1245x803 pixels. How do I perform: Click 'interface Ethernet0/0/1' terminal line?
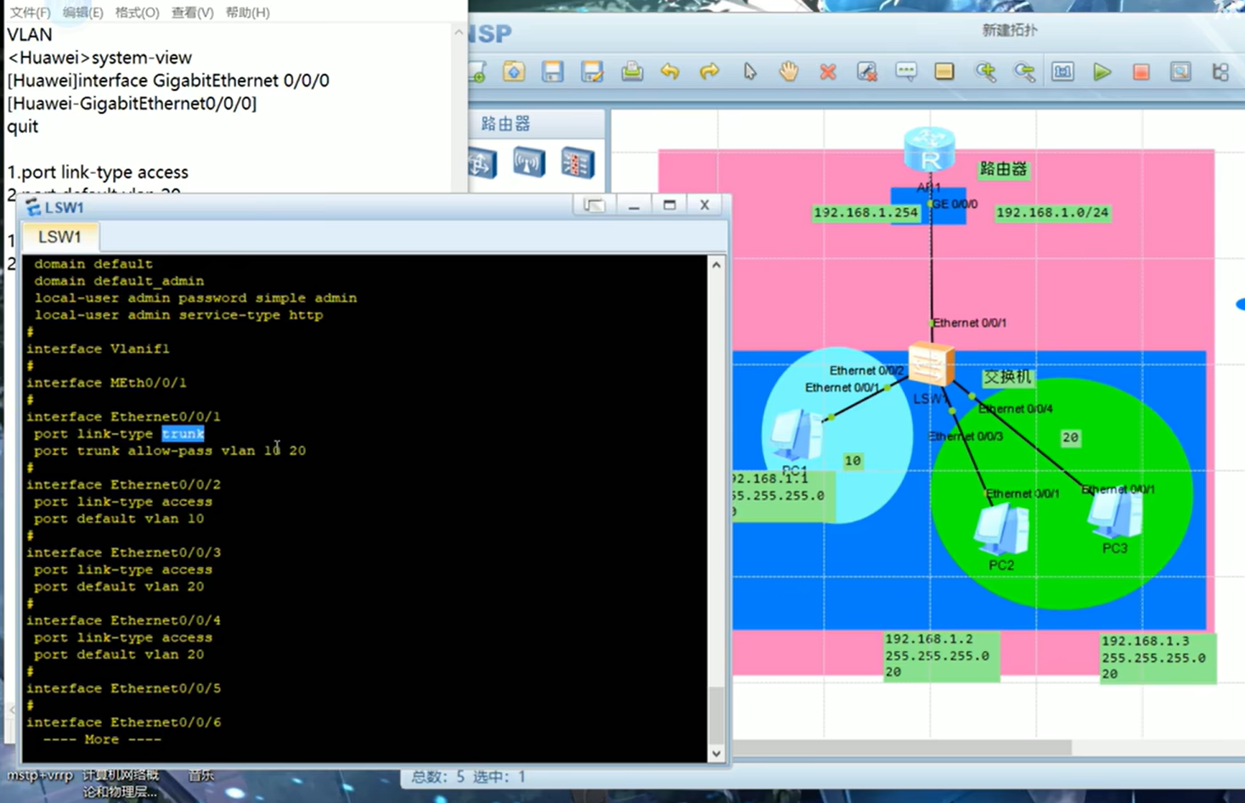(x=123, y=417)
